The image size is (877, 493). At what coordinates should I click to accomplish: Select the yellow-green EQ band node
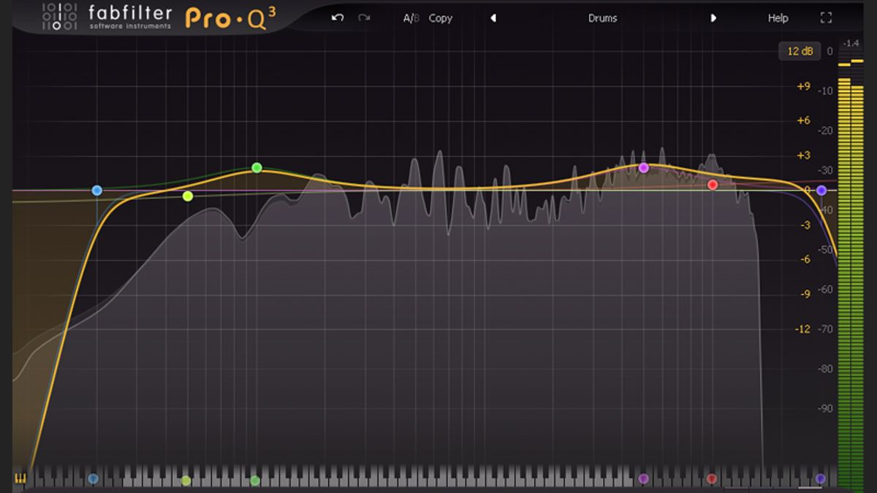(188, 196)
